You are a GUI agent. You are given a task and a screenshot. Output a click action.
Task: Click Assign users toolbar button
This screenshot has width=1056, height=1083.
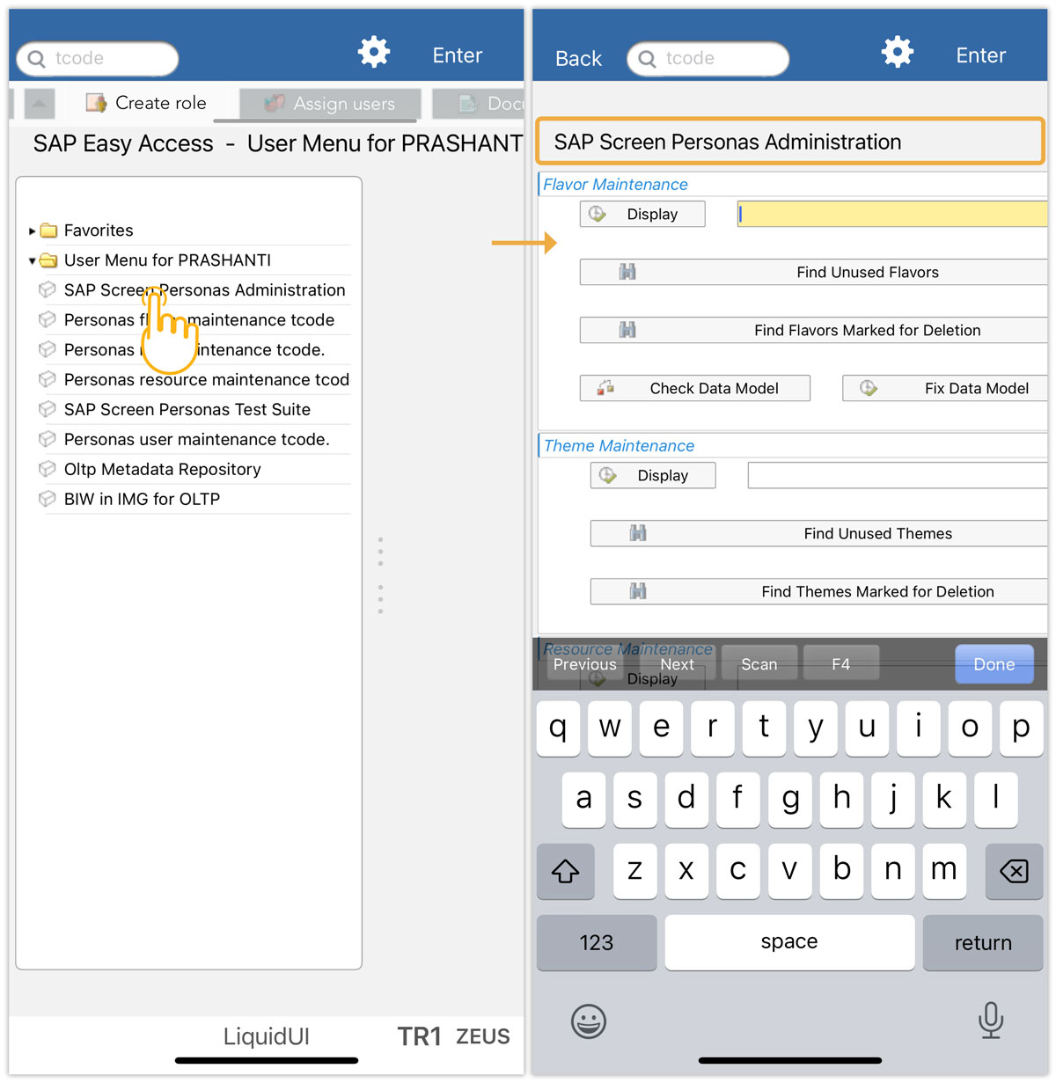(330, 103)
